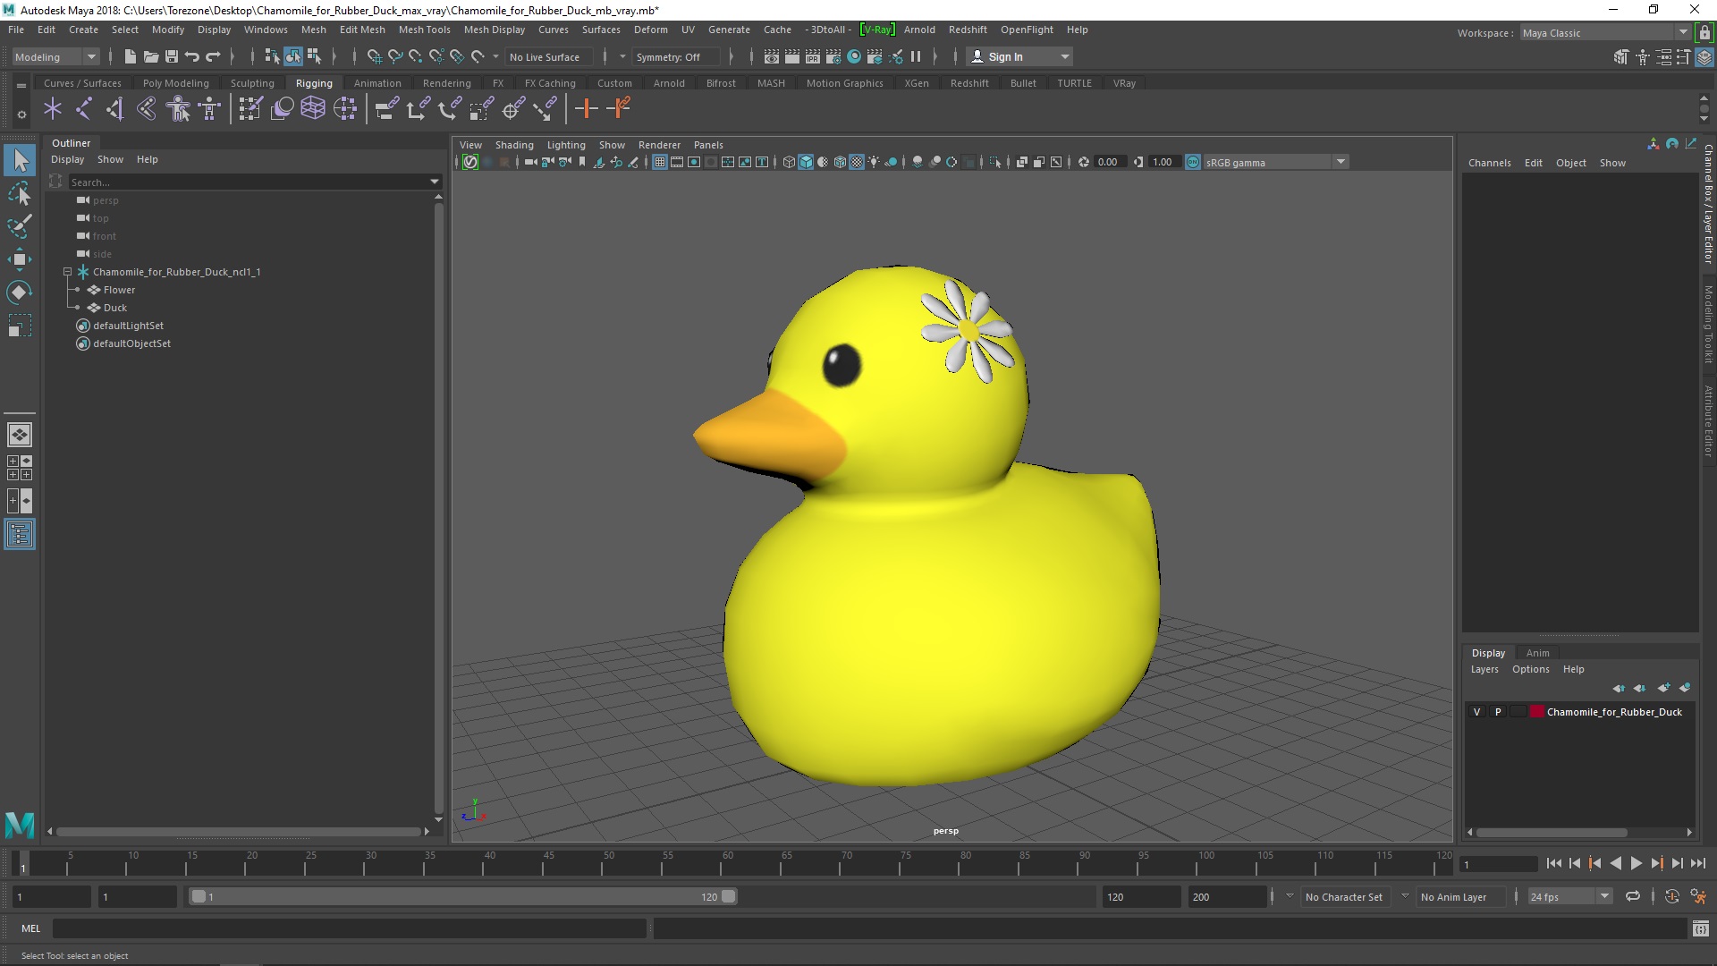Click the MEL command language label
This screenshot has height=966, width=1717.
[31, 928]
